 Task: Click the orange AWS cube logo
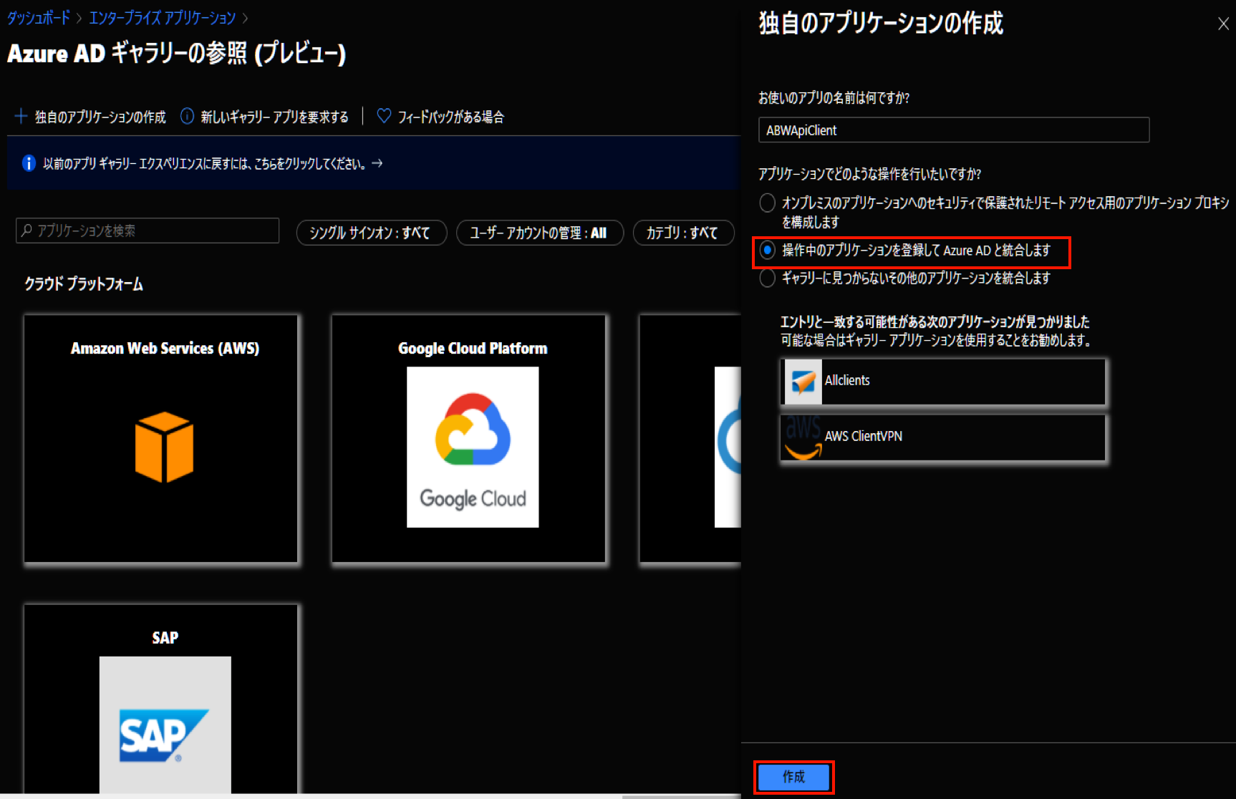pyautogui.click(x=164, y=447)
